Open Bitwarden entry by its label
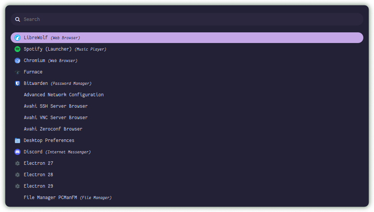 (36, 83)
